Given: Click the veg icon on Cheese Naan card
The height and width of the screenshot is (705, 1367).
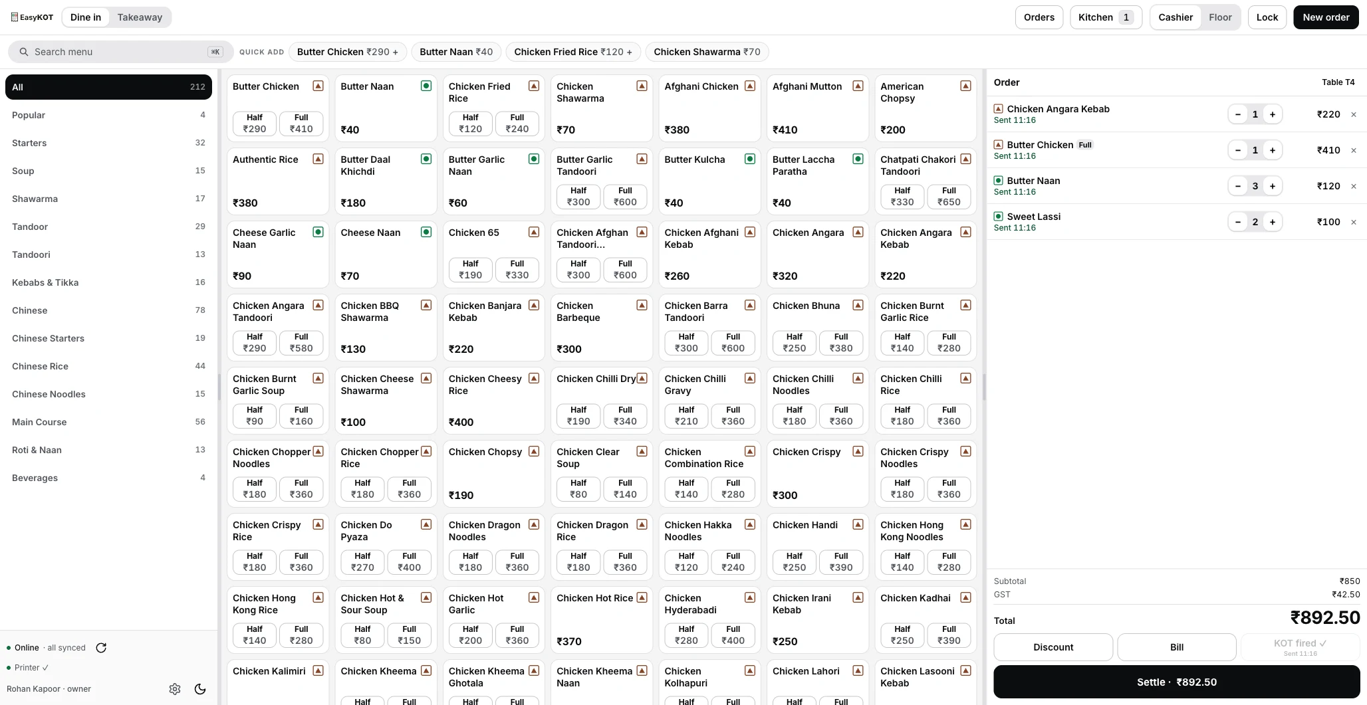Looking at the screenshot, I should click(x=426, y=232).
